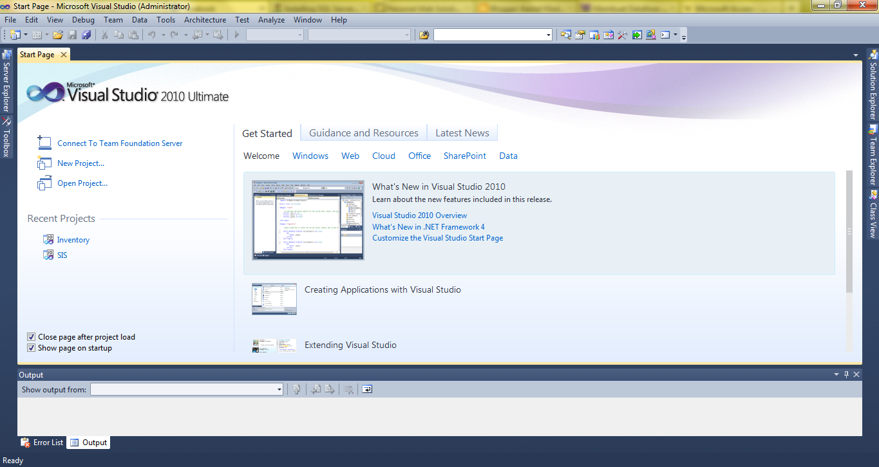Image resolution: width=879 pixels, height=467 pixels.
Task: Click Connect To Team Foundation Server link
Action: point(120,143)
